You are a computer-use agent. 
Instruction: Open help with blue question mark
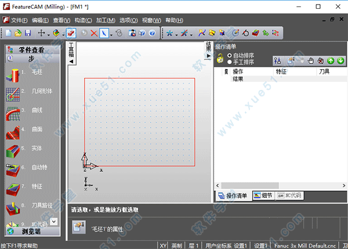pos(152,33)
